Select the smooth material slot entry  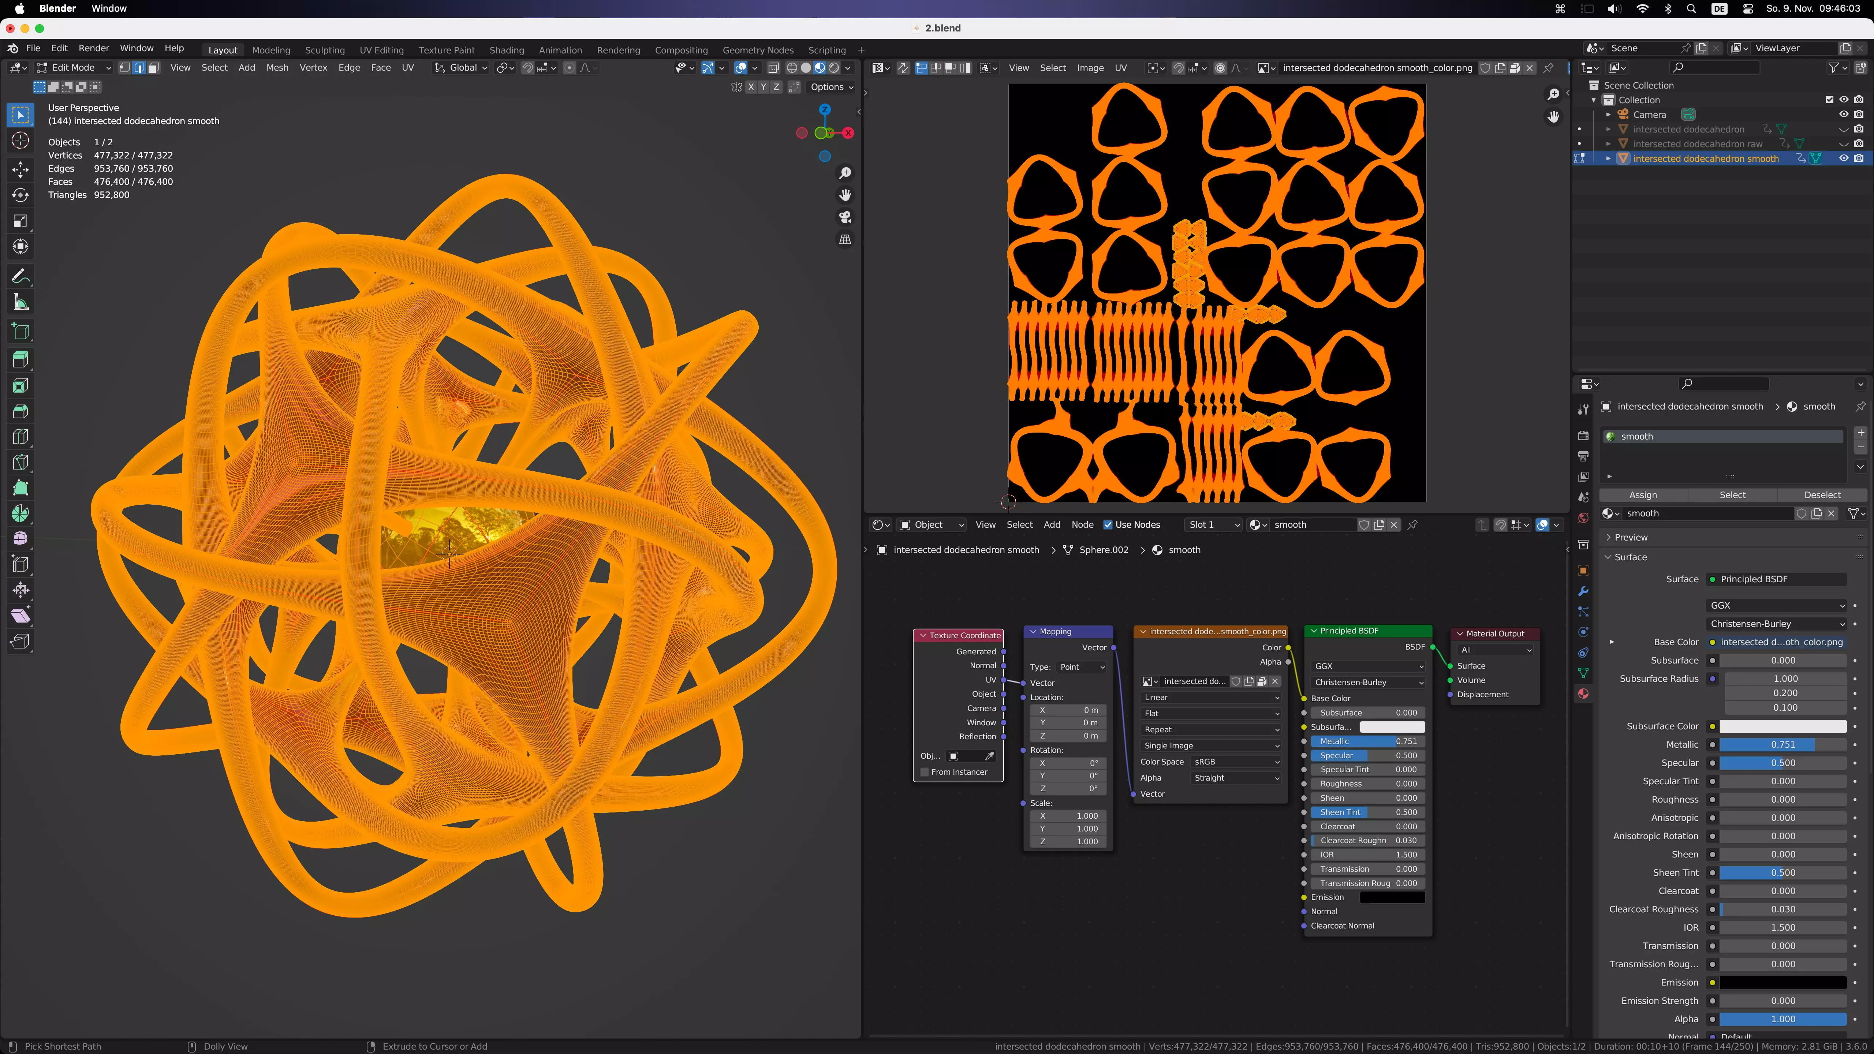[x=1723, y=437]
